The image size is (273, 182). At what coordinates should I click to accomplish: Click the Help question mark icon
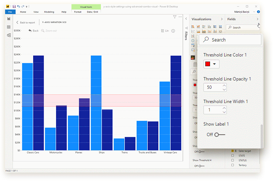pos(258,12)
